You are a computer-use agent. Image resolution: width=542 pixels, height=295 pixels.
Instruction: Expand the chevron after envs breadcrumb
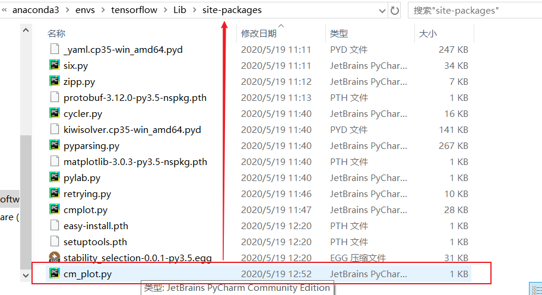click(x=103, y=10)
